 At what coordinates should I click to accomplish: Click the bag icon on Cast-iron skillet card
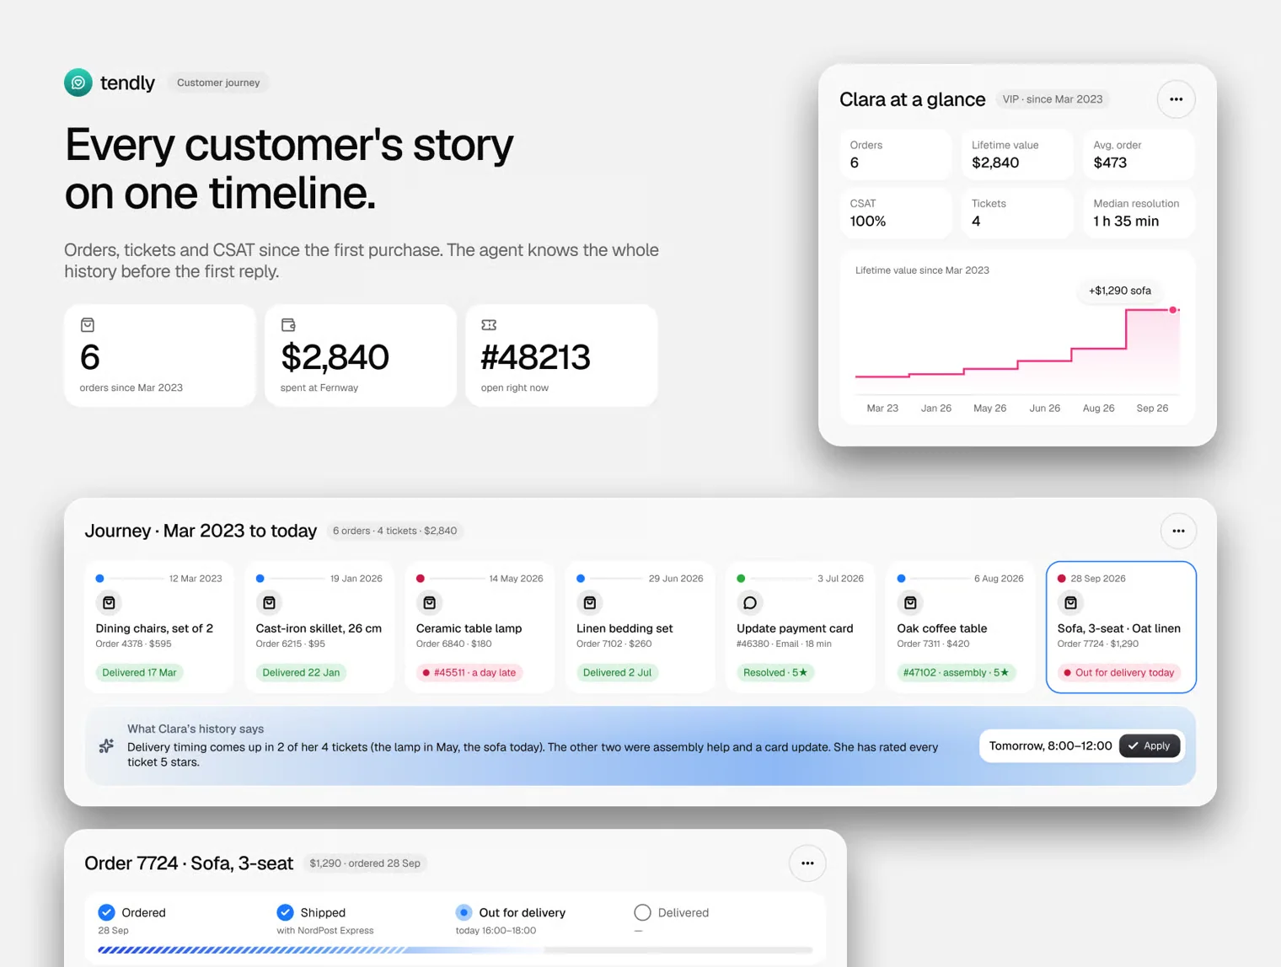pyautogui.click(x=269, y=603)
